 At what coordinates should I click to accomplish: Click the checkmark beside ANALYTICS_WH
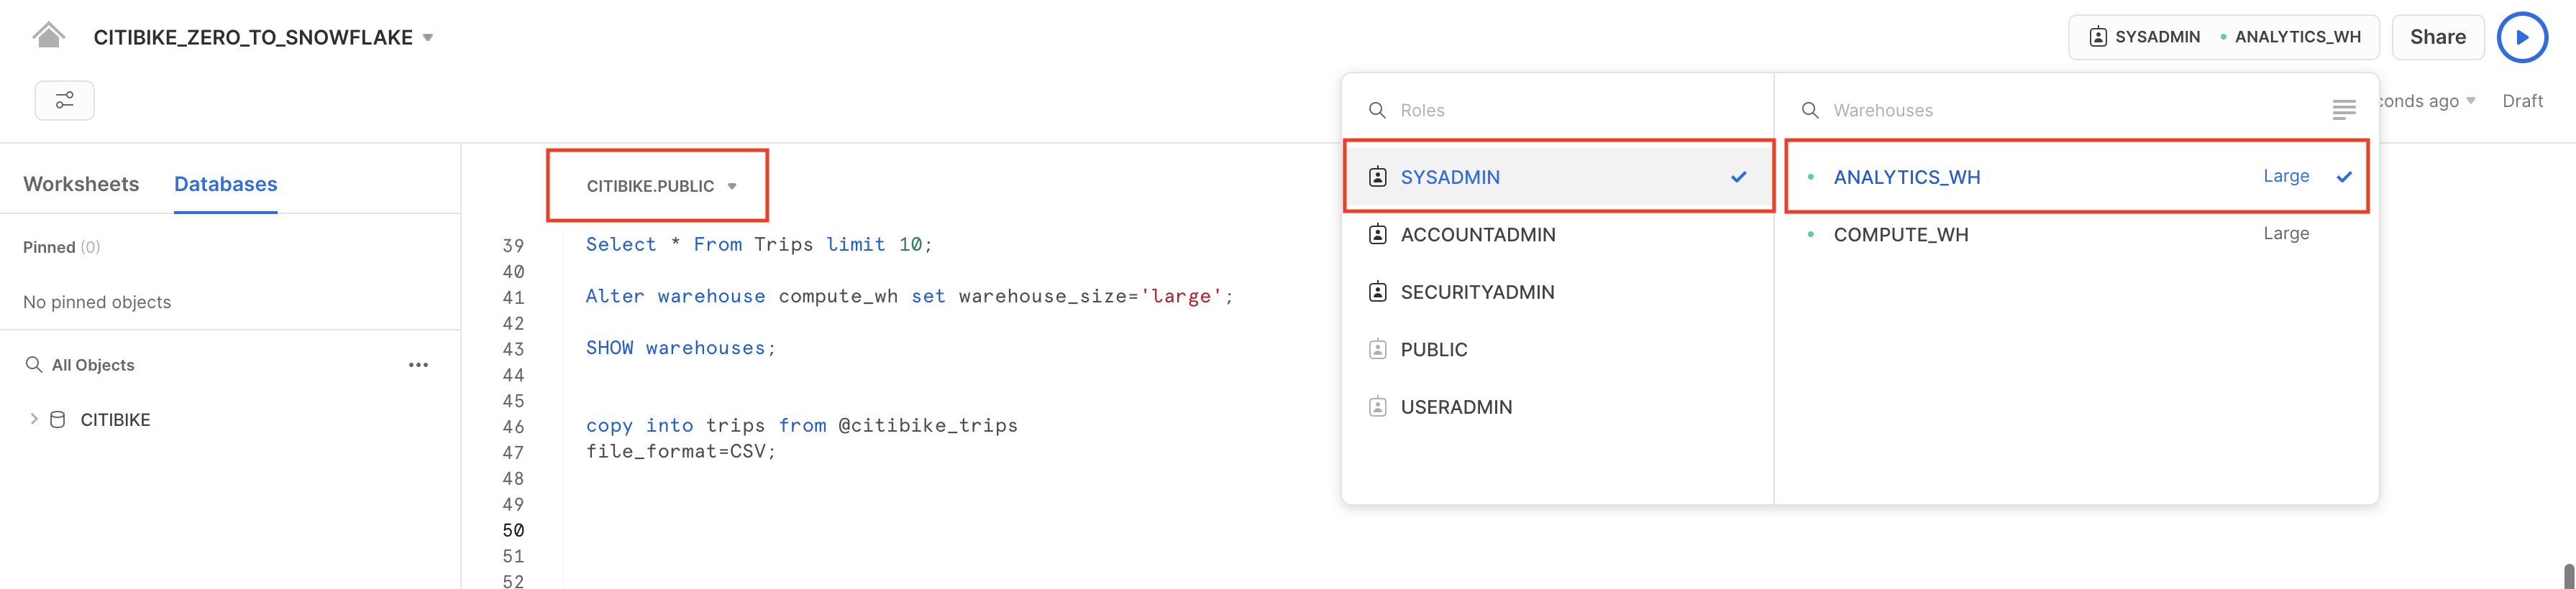[2344, 177]
